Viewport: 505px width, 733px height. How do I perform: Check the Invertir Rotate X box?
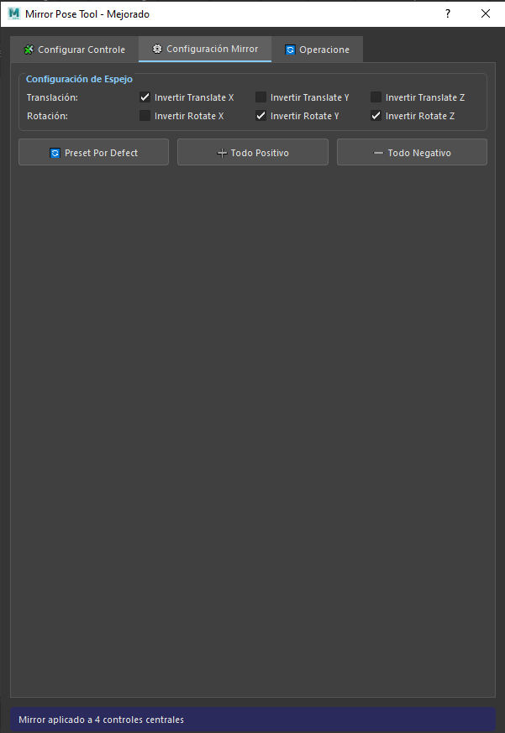tap(145, 116)
